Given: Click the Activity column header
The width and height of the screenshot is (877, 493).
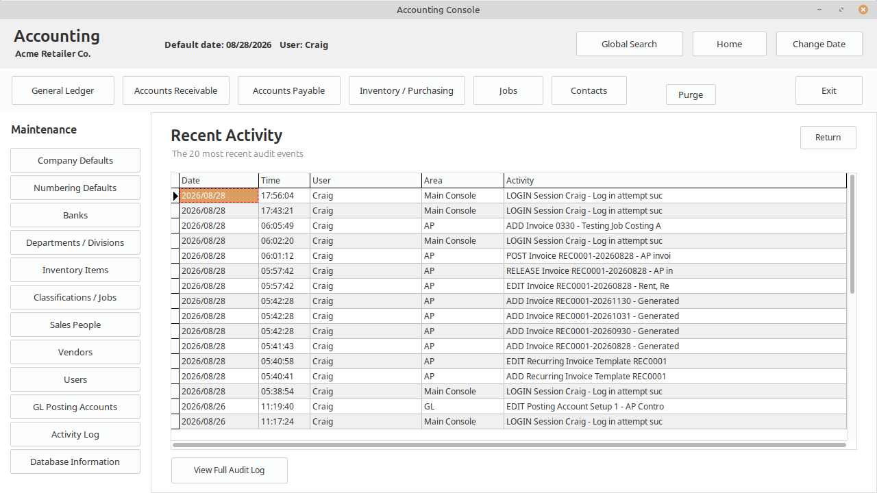Looking at the screenshot, I should point(676,180).
